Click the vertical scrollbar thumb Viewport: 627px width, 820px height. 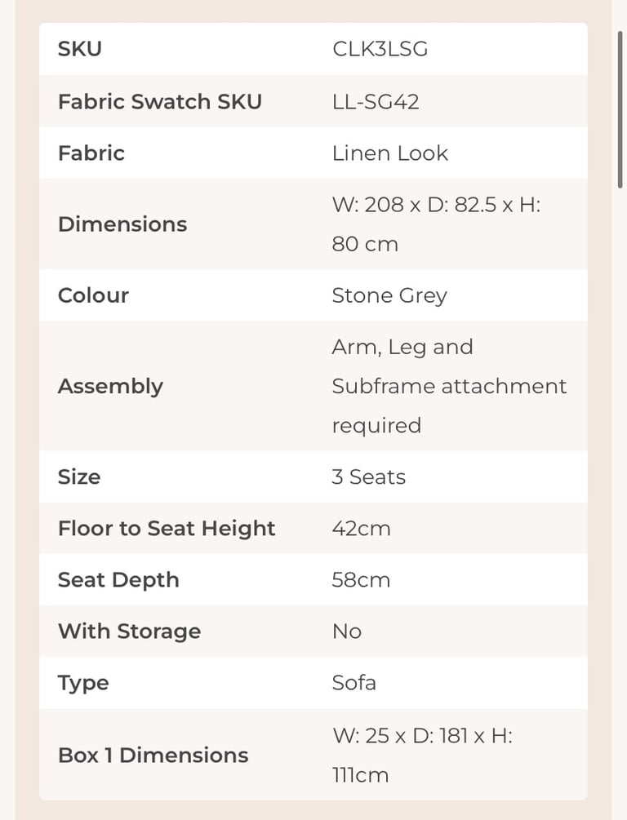point(620,109)
